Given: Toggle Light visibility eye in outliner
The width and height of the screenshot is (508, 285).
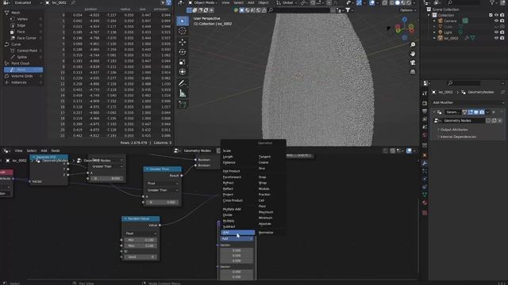Looking at the screenshot, I should (496, 32).
